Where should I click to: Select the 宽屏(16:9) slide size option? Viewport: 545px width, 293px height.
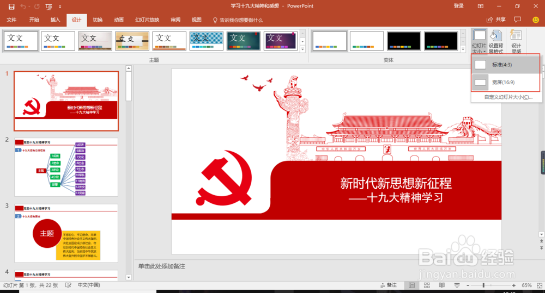[505, 82]
